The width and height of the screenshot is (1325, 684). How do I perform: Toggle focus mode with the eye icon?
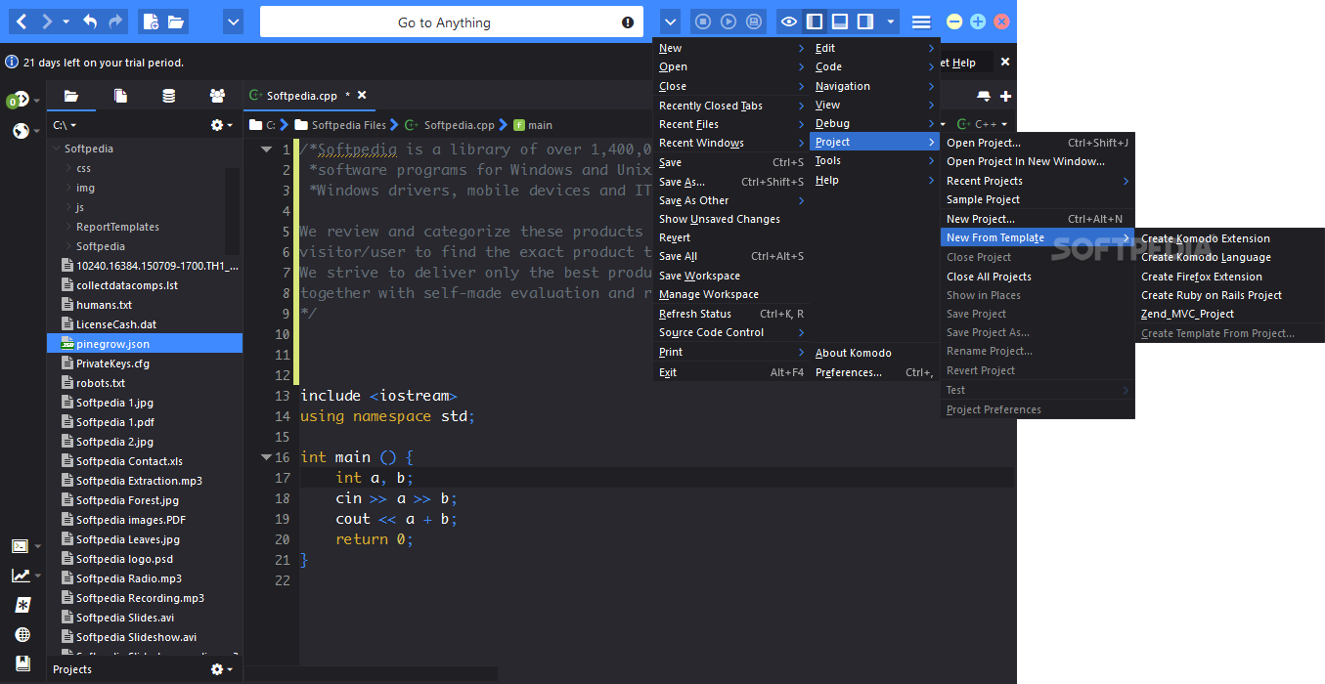click(788, 21)
